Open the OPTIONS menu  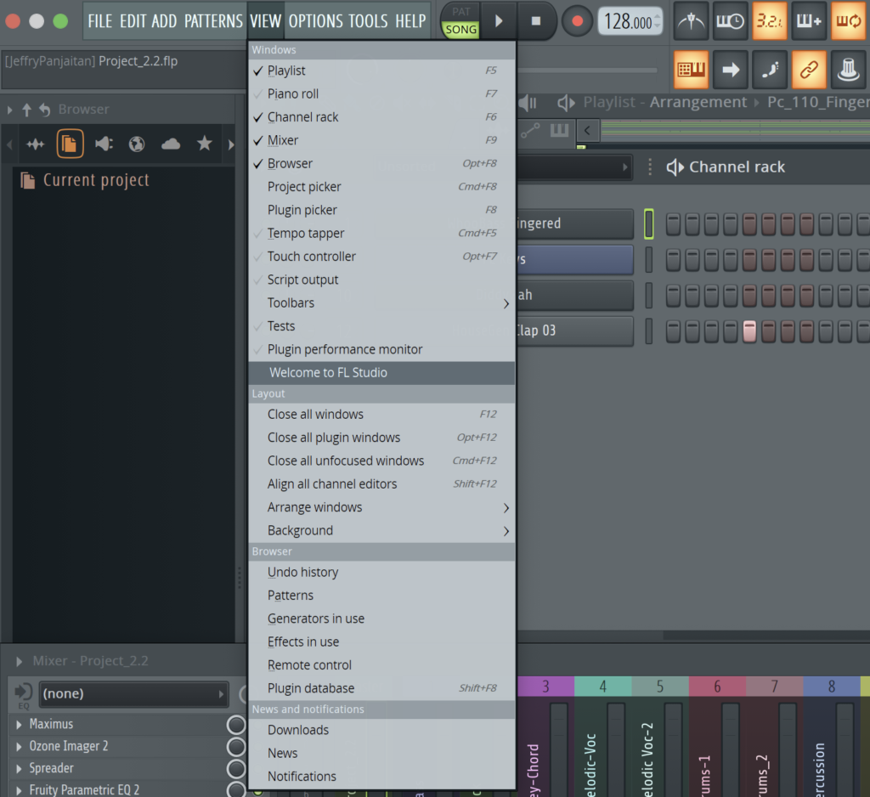(315, 21)
